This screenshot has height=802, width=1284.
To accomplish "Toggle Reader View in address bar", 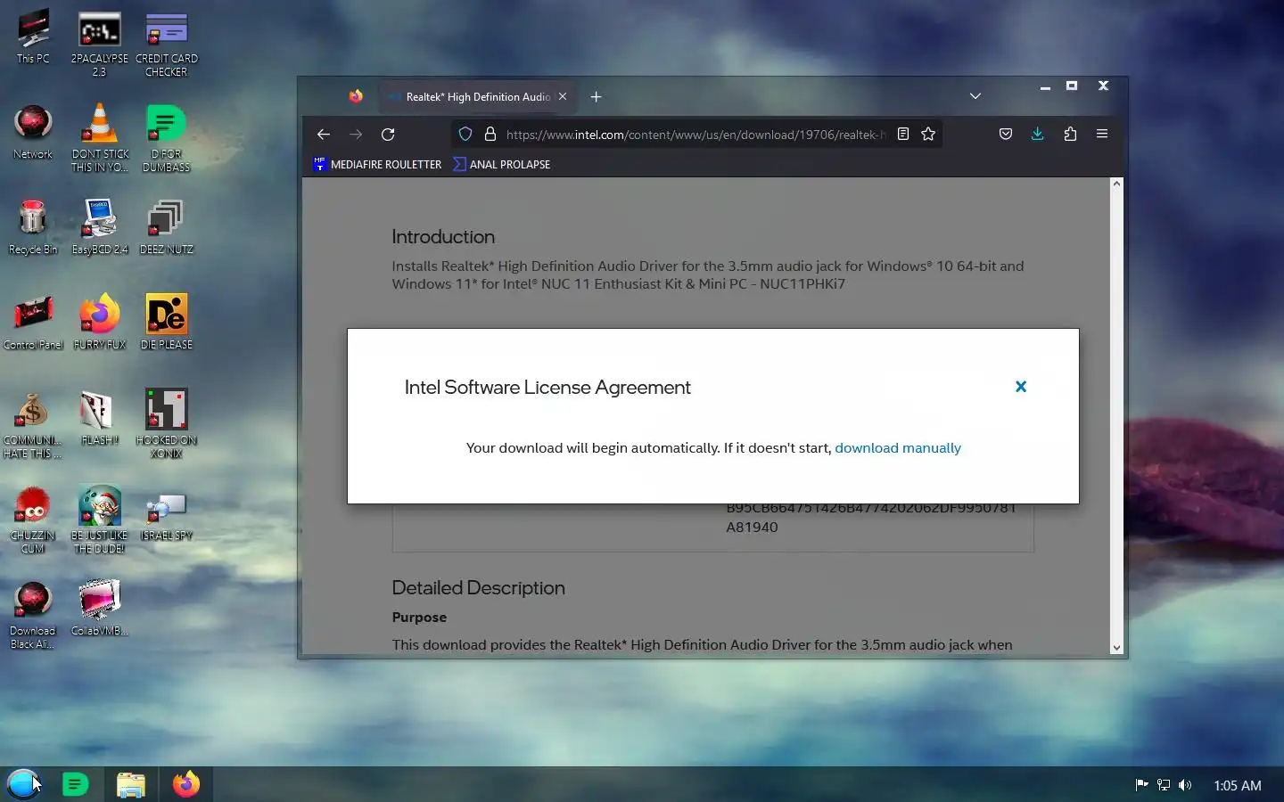I will (903, 135).
